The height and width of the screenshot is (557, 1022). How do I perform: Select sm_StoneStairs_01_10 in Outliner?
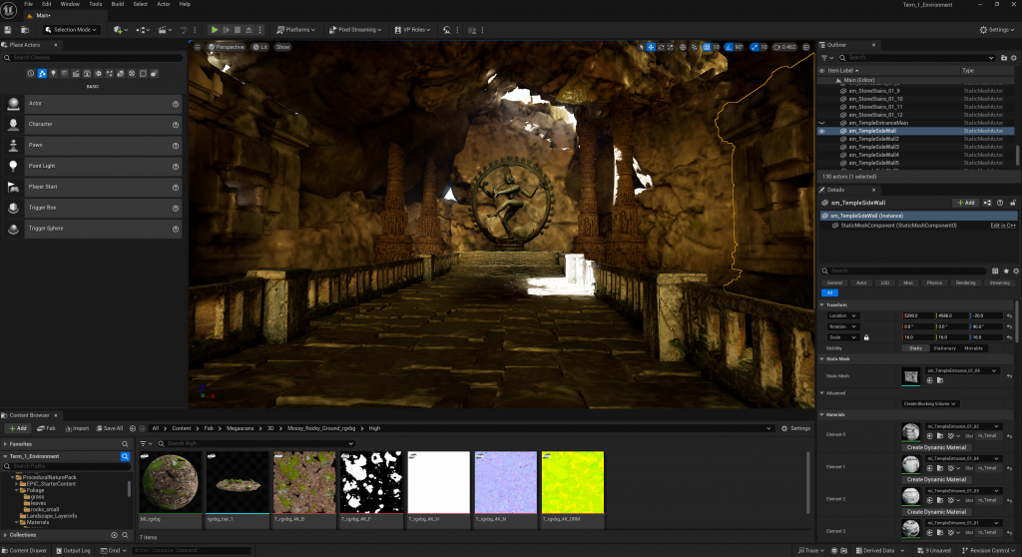pyautogui.click(x=875, y=99)
